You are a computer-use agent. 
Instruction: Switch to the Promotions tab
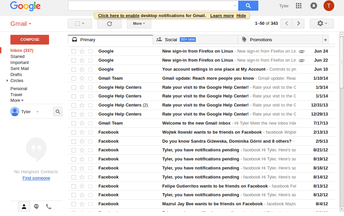pyautogui.click(x=280, y=40)
